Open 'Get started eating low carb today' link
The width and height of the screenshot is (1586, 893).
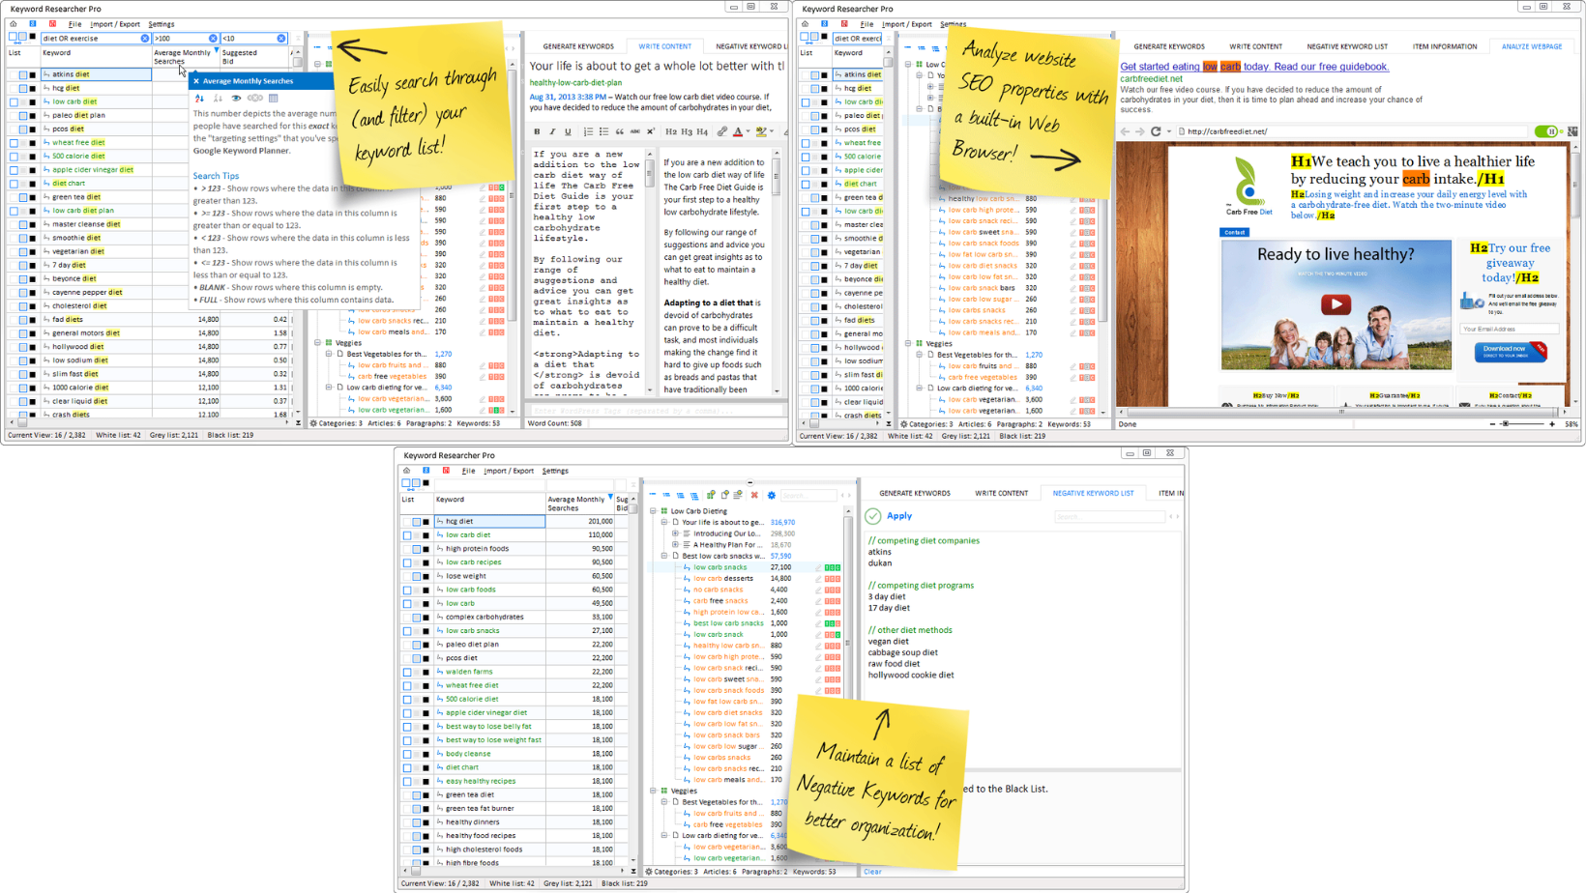1254,67
